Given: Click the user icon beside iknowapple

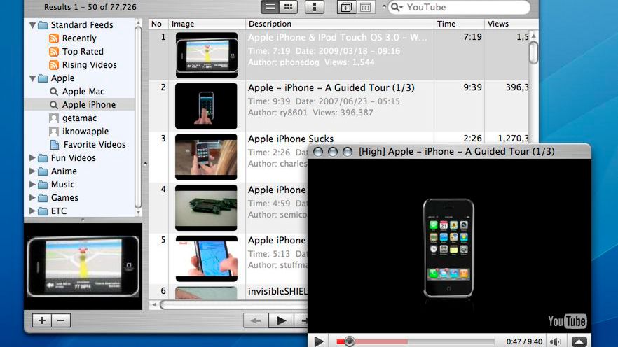Looking at the screenshot, I should (54, 132).
